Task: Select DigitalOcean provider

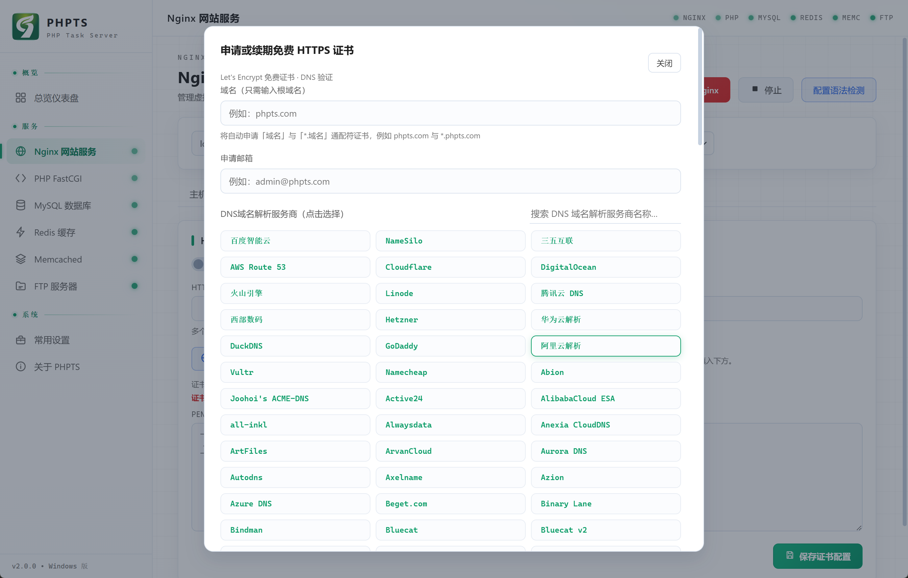Action: 606,267
